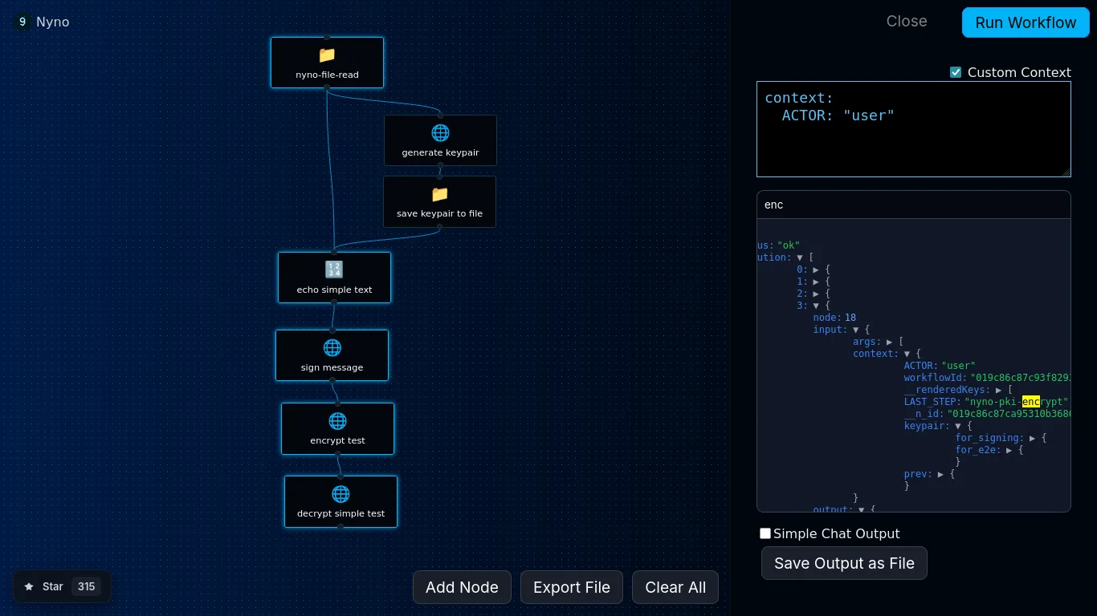Select the globe icon on the sign message node
This screenshot has width=1097, height=616.
pyautogui.click(x=332, y=347)
